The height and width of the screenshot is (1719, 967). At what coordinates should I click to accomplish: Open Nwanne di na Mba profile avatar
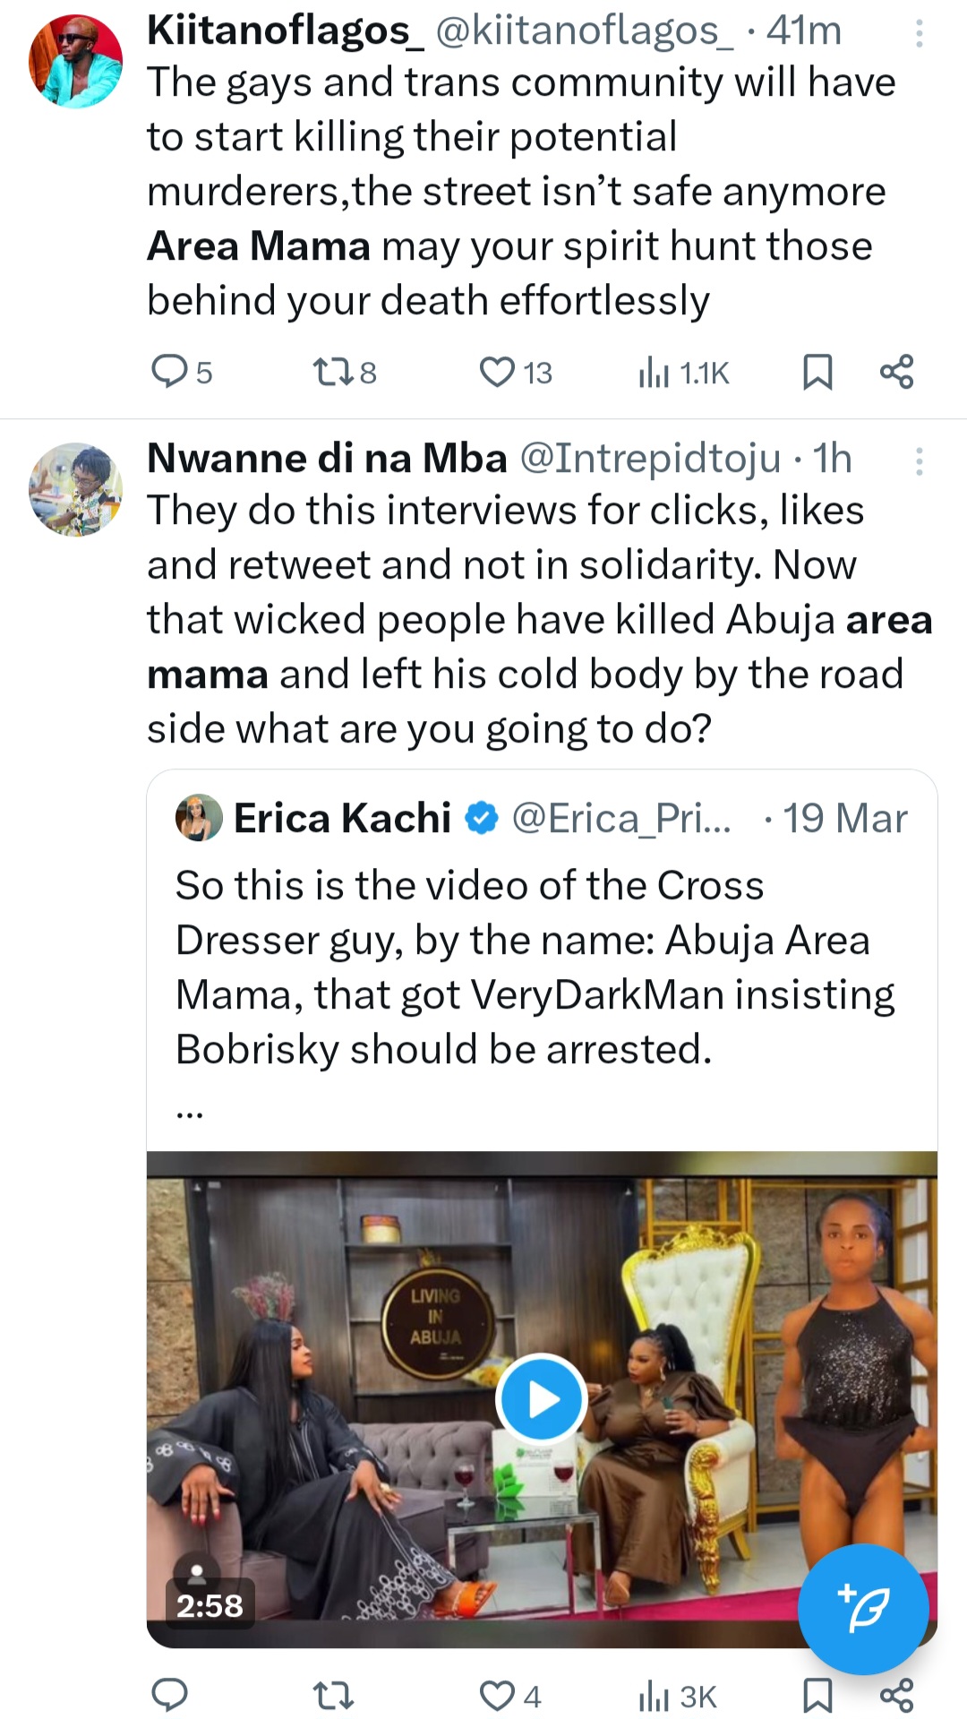76,489
